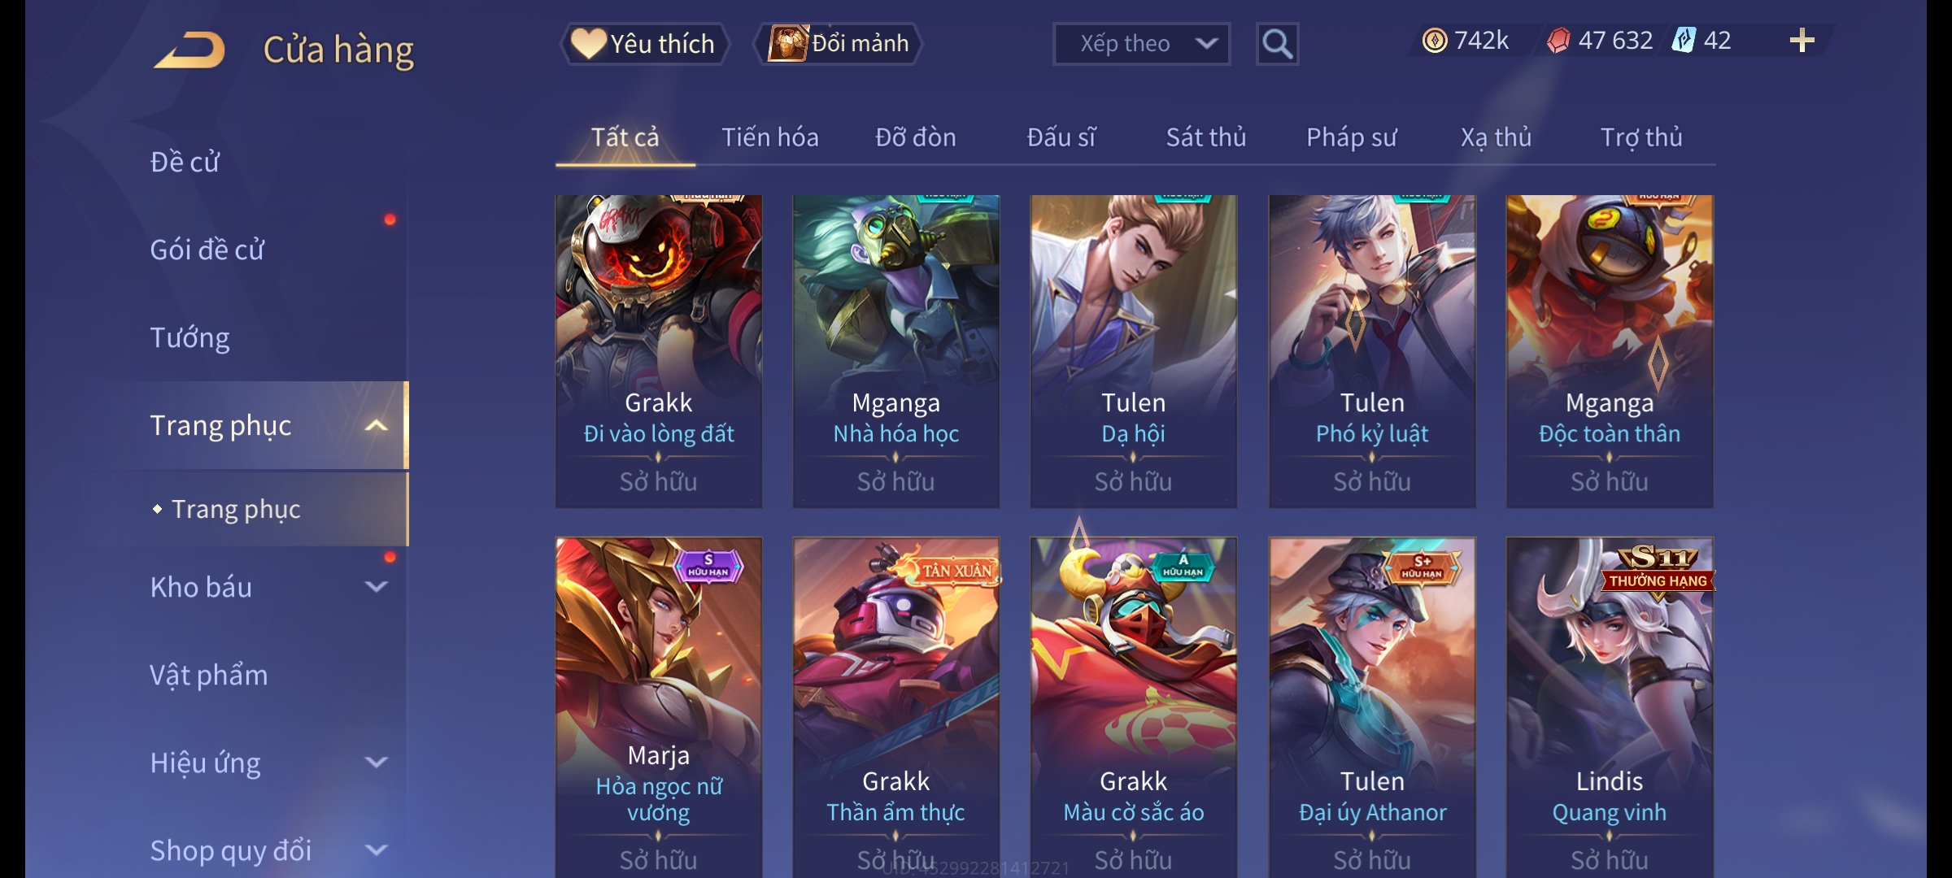The image size is (1952, 878).
Task: Tap the back arrow icon
Action: tap(189, 50)
